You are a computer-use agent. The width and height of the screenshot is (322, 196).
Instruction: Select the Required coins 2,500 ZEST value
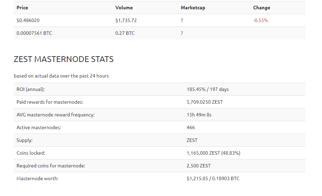coord(199,166)
